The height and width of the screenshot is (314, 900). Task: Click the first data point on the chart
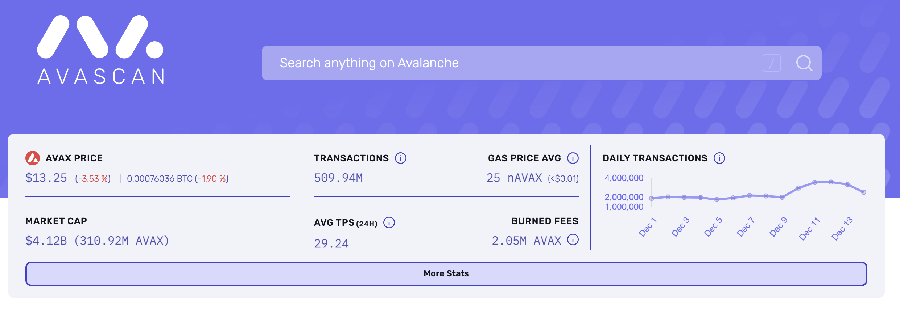click(652, 198)
